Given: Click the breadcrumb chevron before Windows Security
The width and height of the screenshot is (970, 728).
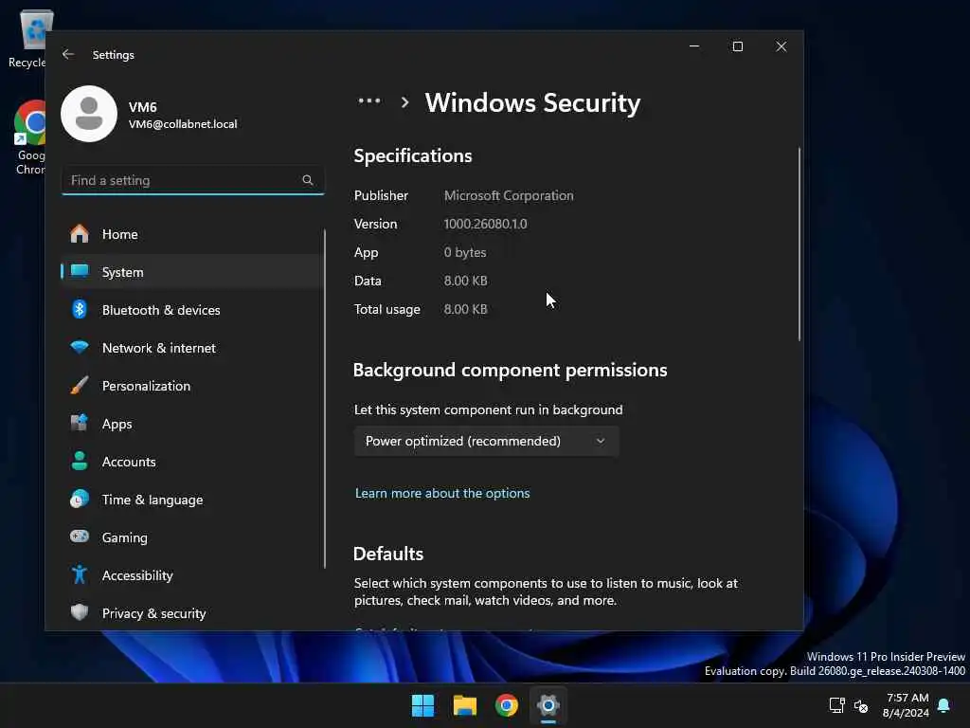Looking at the screenshot, I should point(404,102).
